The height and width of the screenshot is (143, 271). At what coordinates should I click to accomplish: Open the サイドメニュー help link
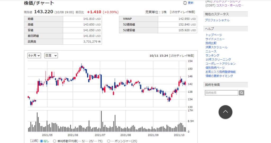coord(215,39)
